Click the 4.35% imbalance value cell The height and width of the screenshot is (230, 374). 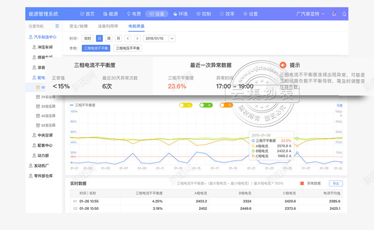coord(157,201)
